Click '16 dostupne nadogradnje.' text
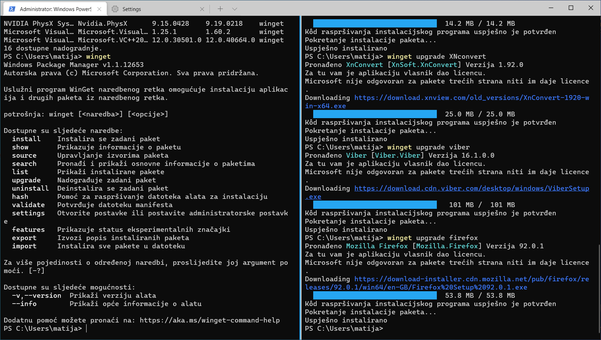 [x=53, y=48]
